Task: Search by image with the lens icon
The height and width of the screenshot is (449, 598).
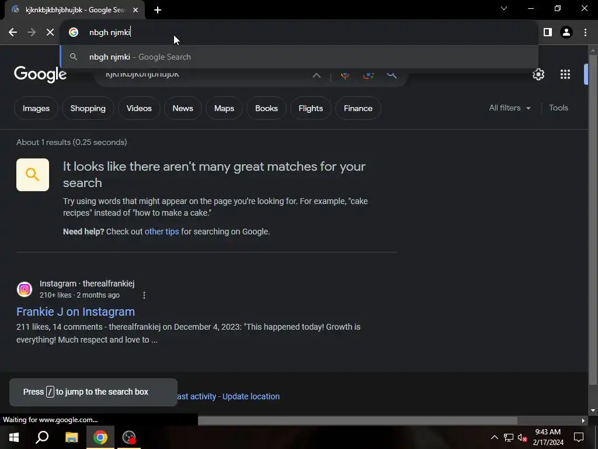Action: pyautogui.click(x=368, y=75)
